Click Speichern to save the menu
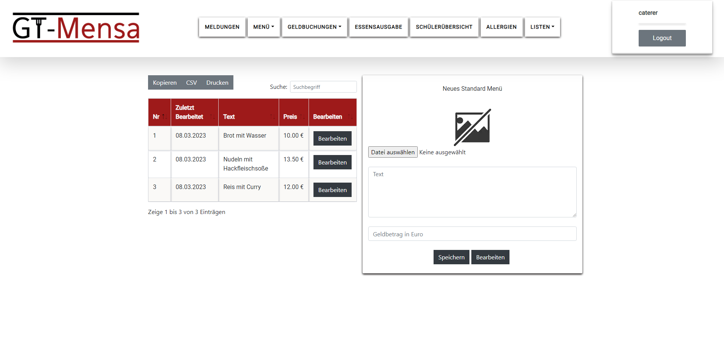This screenshot has width=724, height=352. click(451, 257)
